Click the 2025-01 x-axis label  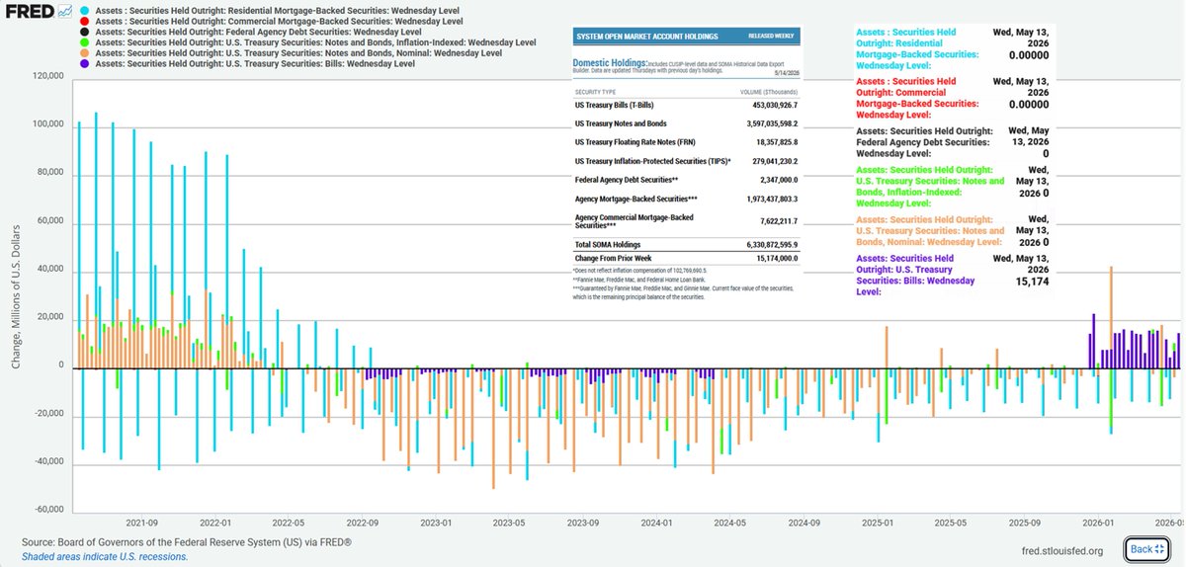tap(878, 523)
